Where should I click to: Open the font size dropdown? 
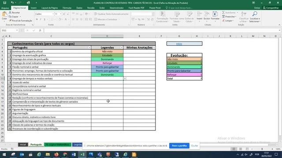61,14
